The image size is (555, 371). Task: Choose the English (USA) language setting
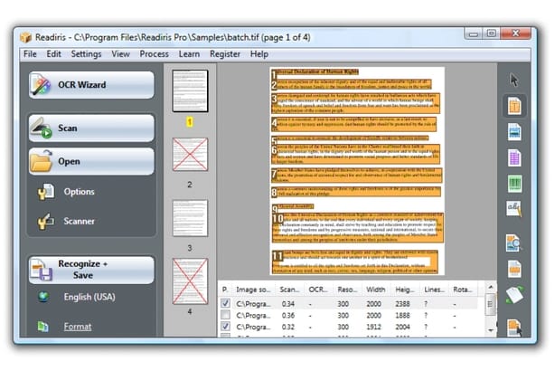(x=89, y=297)
